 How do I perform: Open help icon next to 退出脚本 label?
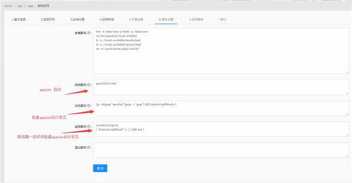pyautogui.click(x=89, y=147)
